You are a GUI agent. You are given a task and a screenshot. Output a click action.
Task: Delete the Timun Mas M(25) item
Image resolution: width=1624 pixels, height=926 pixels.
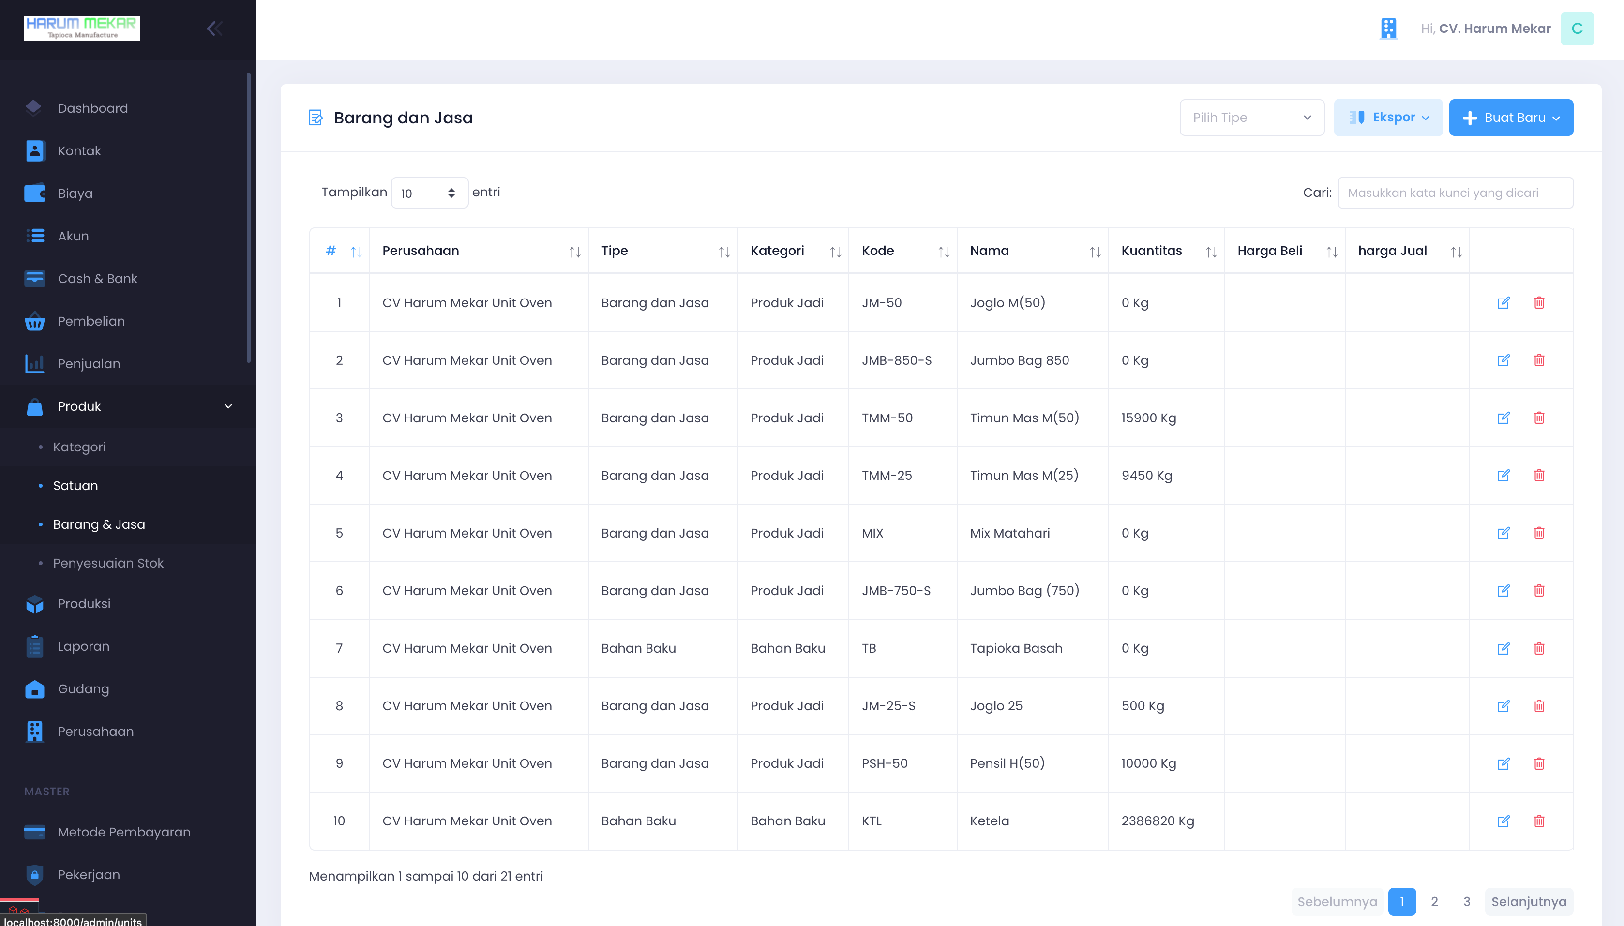click(1539, 476)
